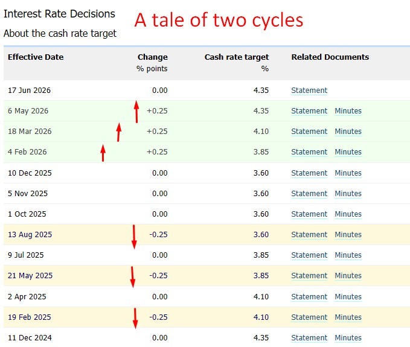This screenshot has width=410, height=347.
Task: Click the -0.25 change for 13 Aug 2025
Action: click(158, 235)
